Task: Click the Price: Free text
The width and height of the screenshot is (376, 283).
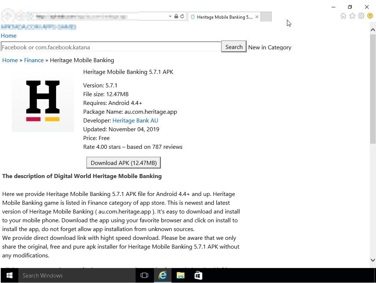Action: (x=96, y=138)
